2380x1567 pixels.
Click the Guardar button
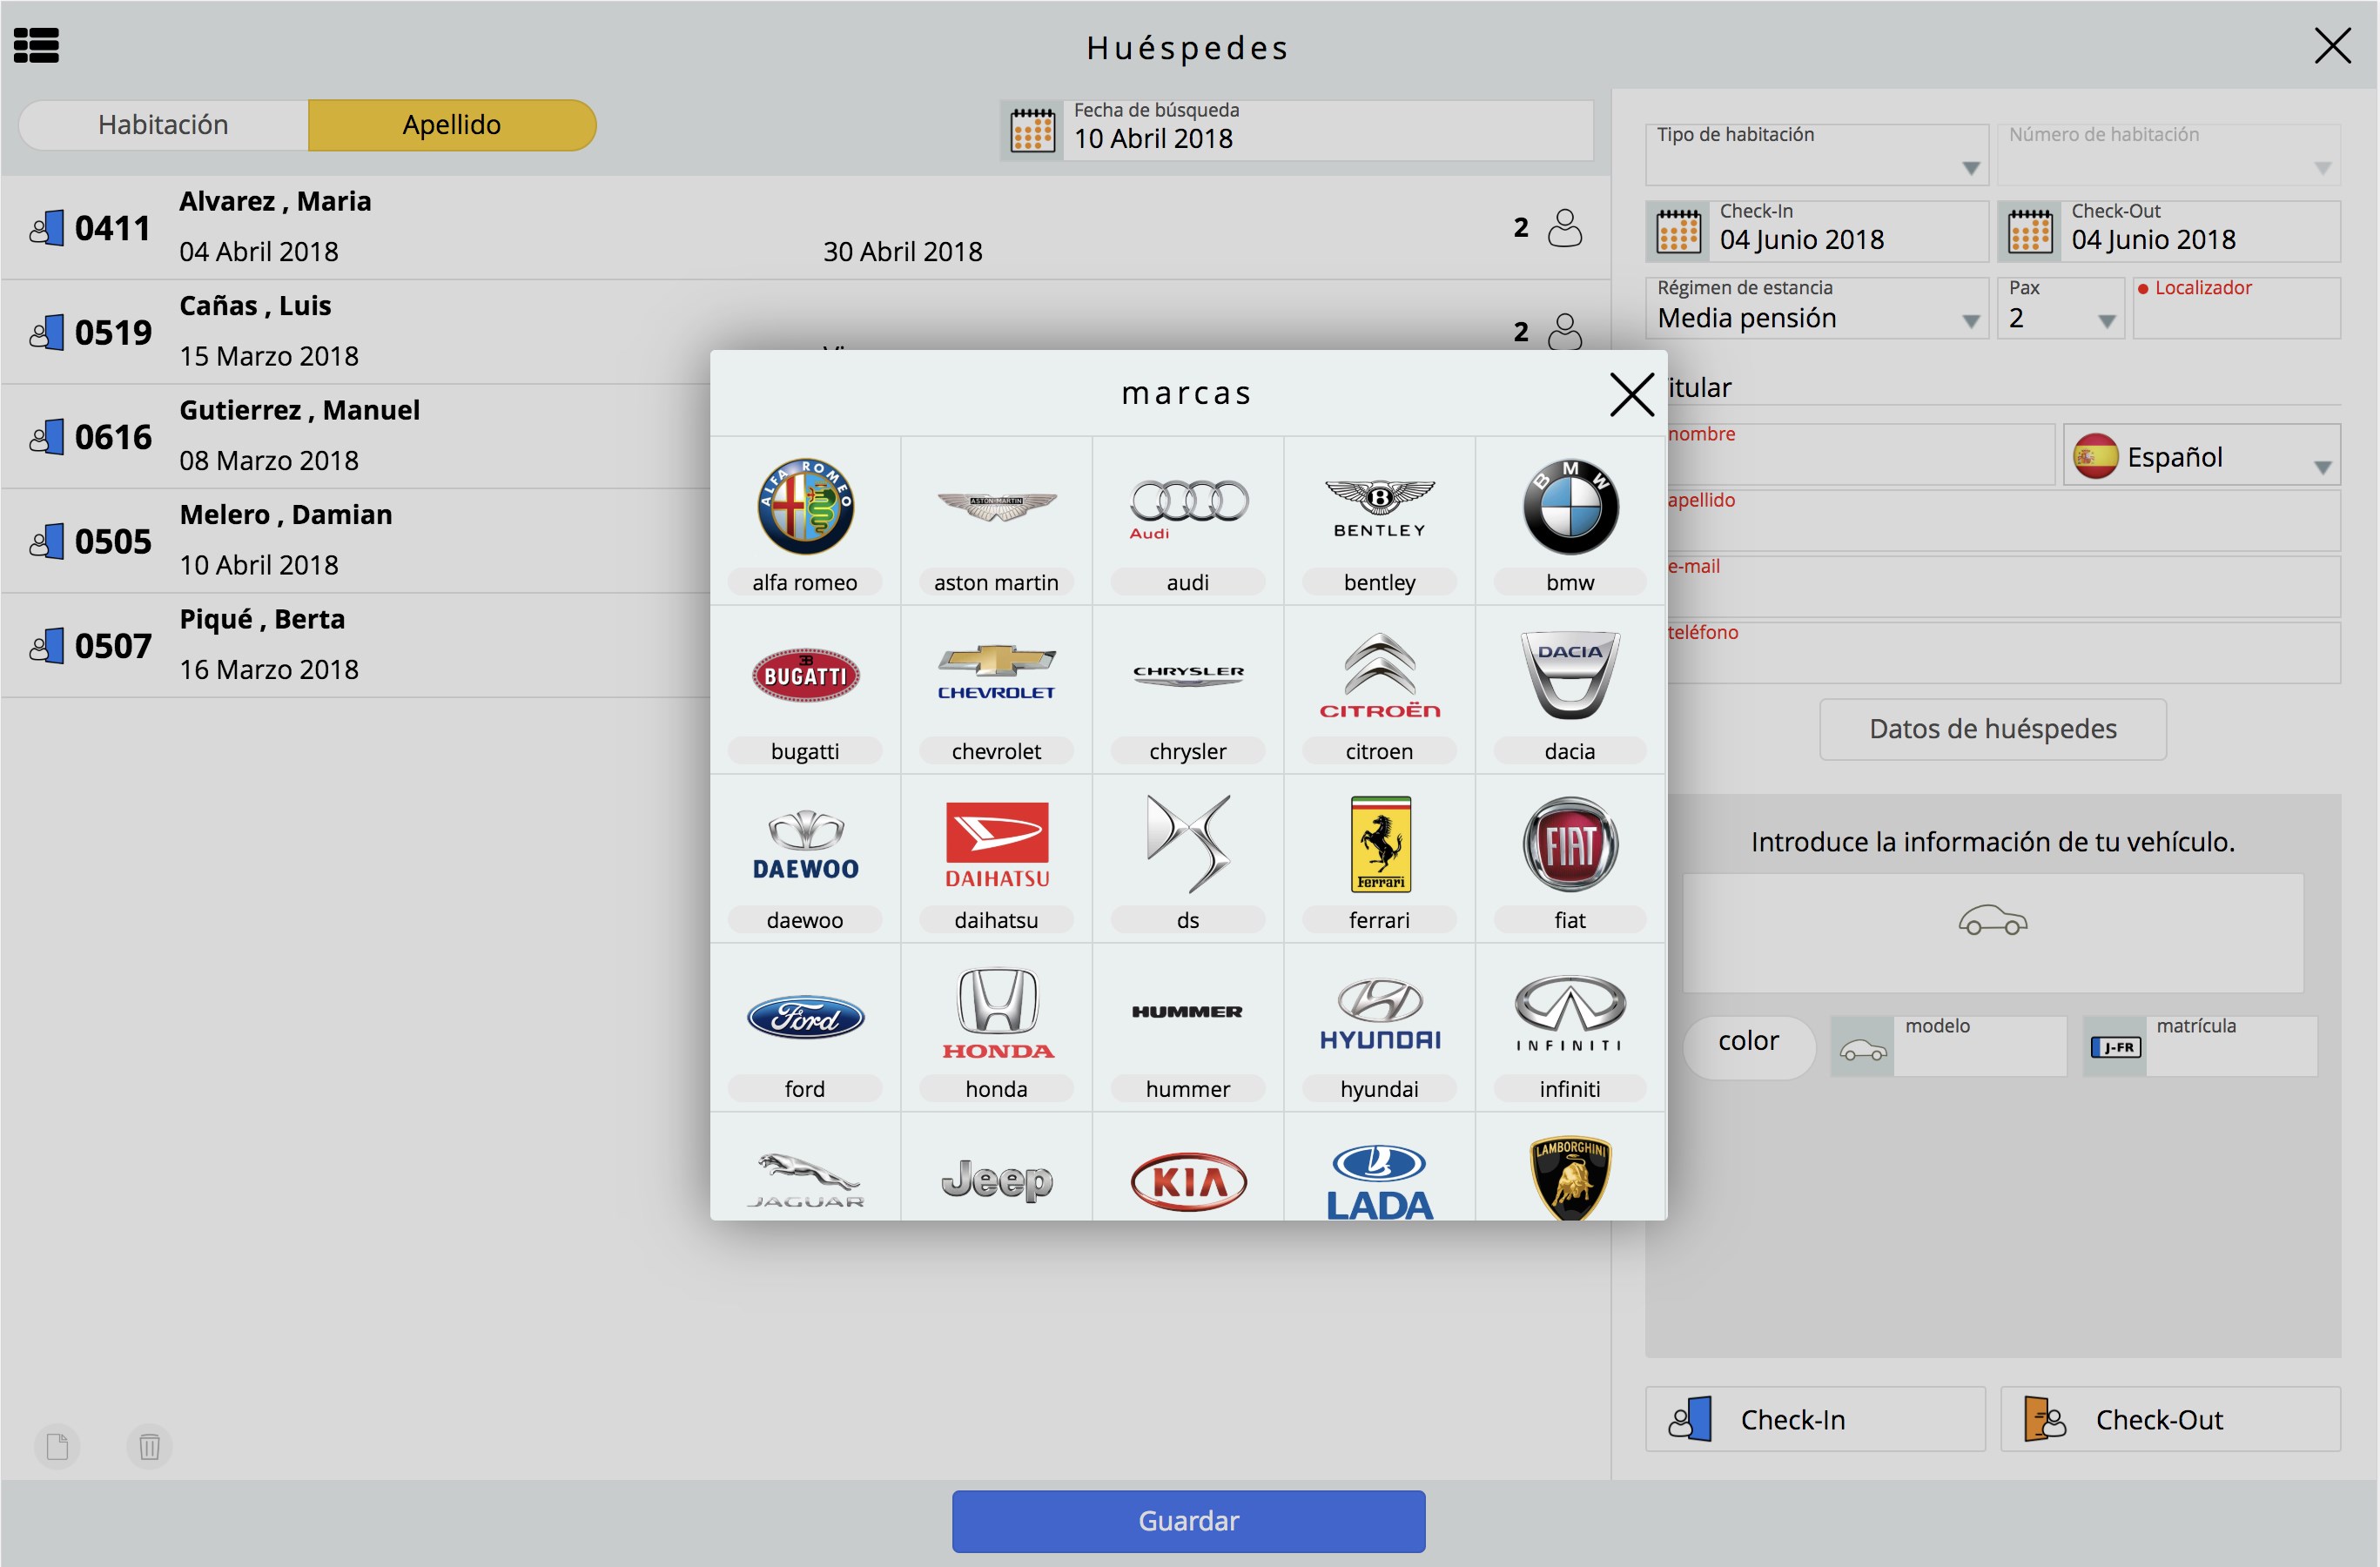(1188, 1521)
